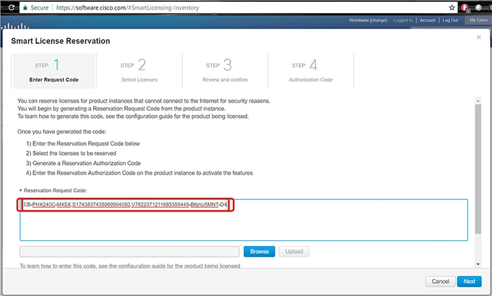
Task: Proceed with the Next button
Action: (469, 281)
